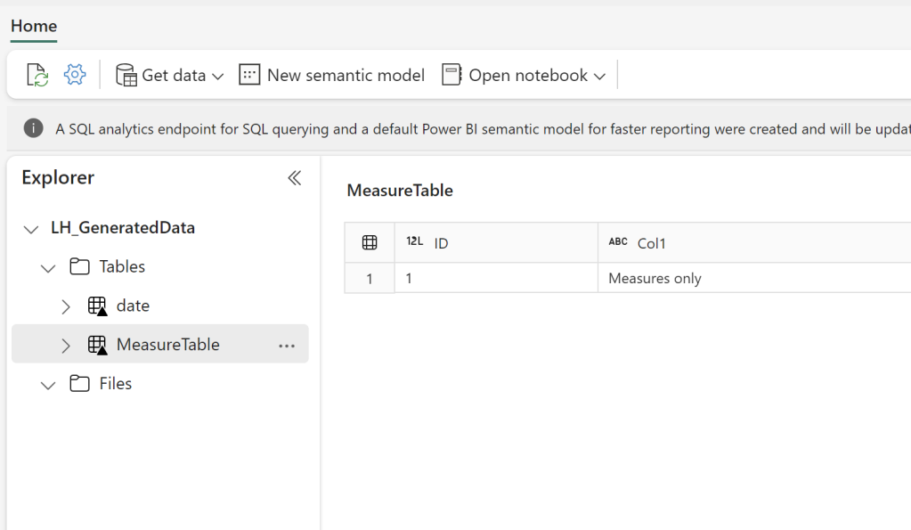The height and width of the screenshot is (530, 911).
Task: Select the date table in Explorer
Action: (x=131, y=306)
